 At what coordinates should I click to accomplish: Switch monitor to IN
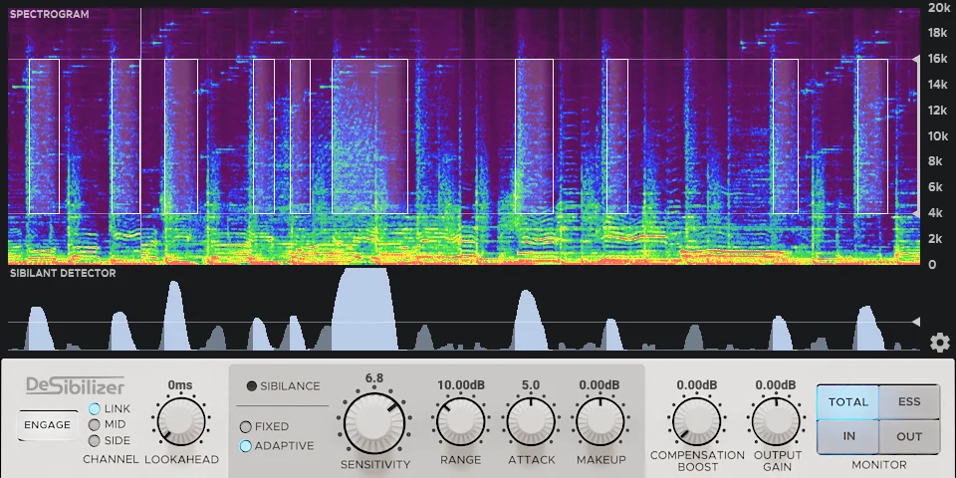(x=847, y=436)
